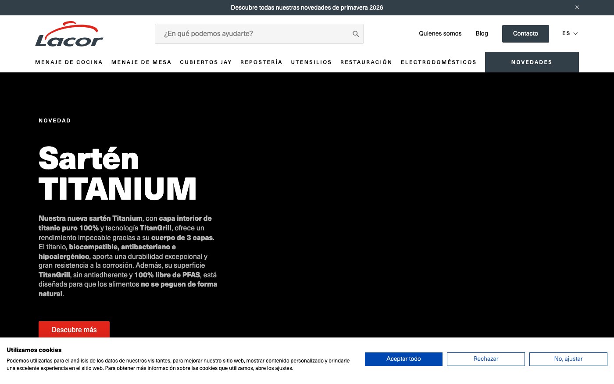Open the Quienes somos page

[x=440, y=33]
